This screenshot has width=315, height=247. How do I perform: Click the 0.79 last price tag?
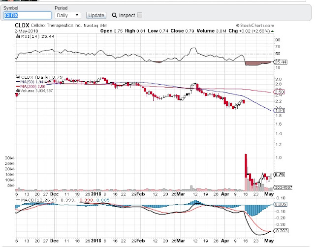279,175
